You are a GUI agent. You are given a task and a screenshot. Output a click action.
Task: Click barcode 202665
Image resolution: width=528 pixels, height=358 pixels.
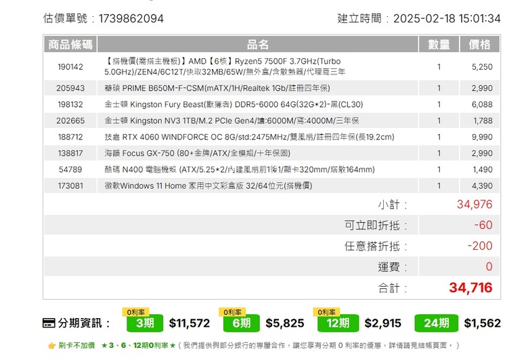pos(70,120)
